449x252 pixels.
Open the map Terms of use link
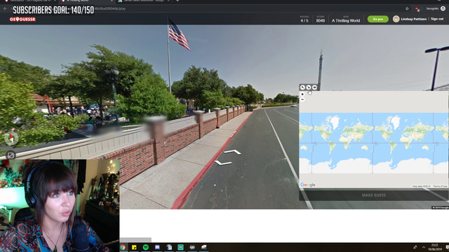coord(440,186)
